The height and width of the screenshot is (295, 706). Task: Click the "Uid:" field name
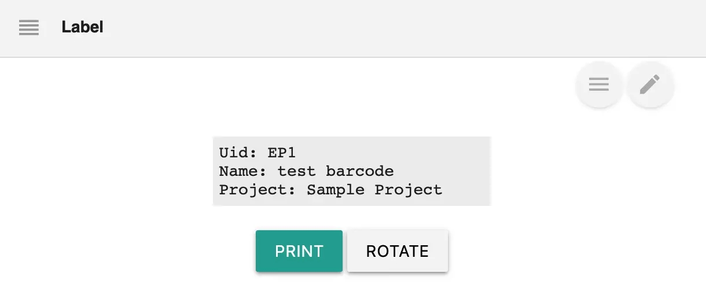[x=238, y=153]
